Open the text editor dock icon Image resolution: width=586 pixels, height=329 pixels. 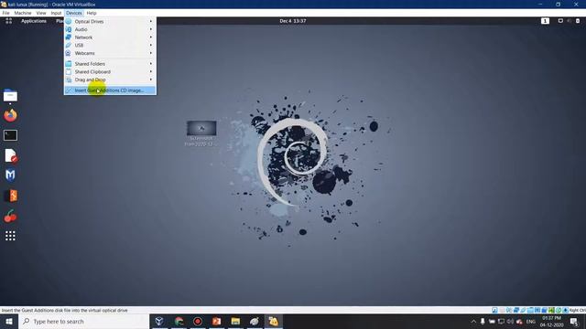click(10, 155)
